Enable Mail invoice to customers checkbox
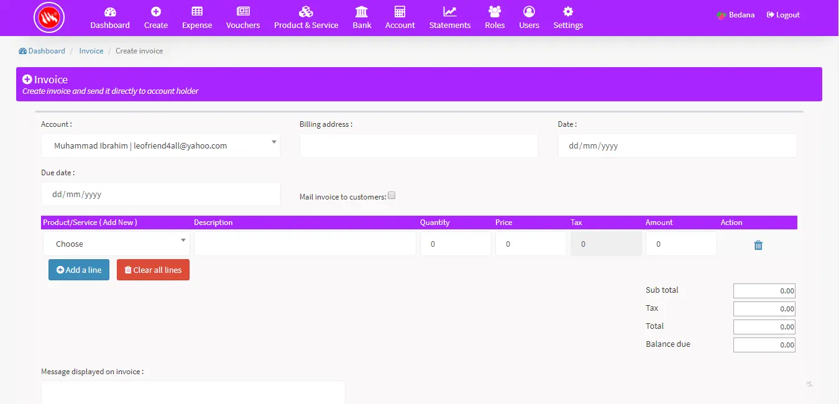This screenshot has height=404, width=839. (x=392, y=196)
